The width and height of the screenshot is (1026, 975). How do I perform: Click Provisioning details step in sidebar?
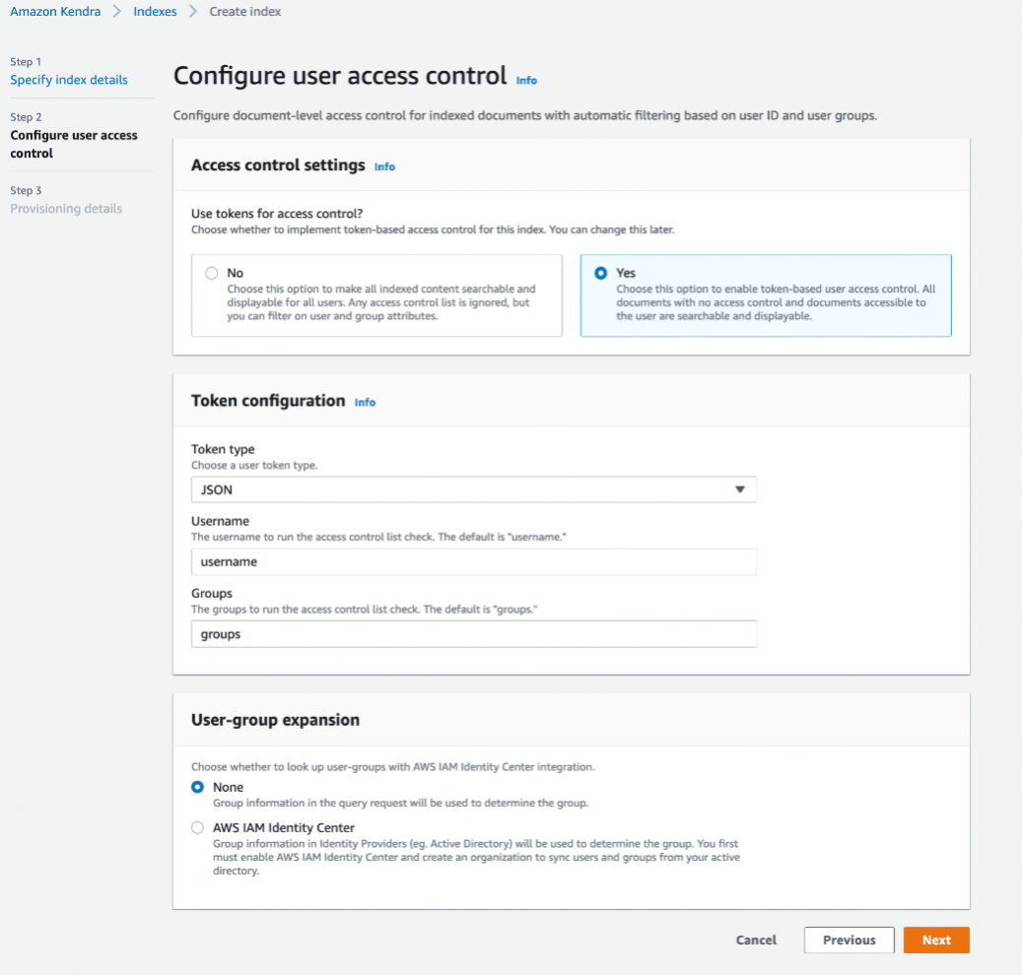pyautogui.click(x=66, y=209)
